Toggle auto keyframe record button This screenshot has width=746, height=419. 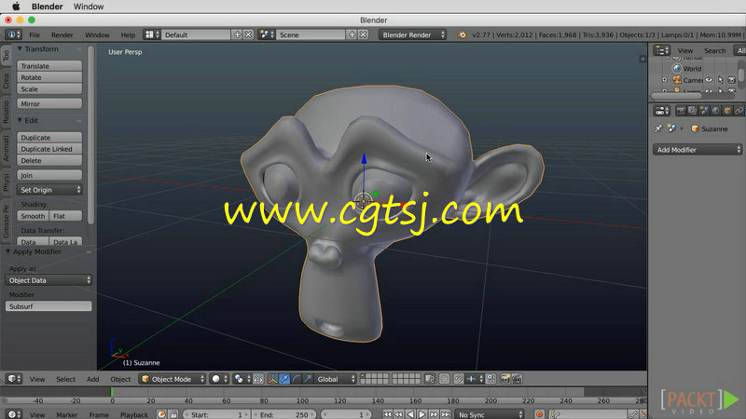click(x=540, y=414)
